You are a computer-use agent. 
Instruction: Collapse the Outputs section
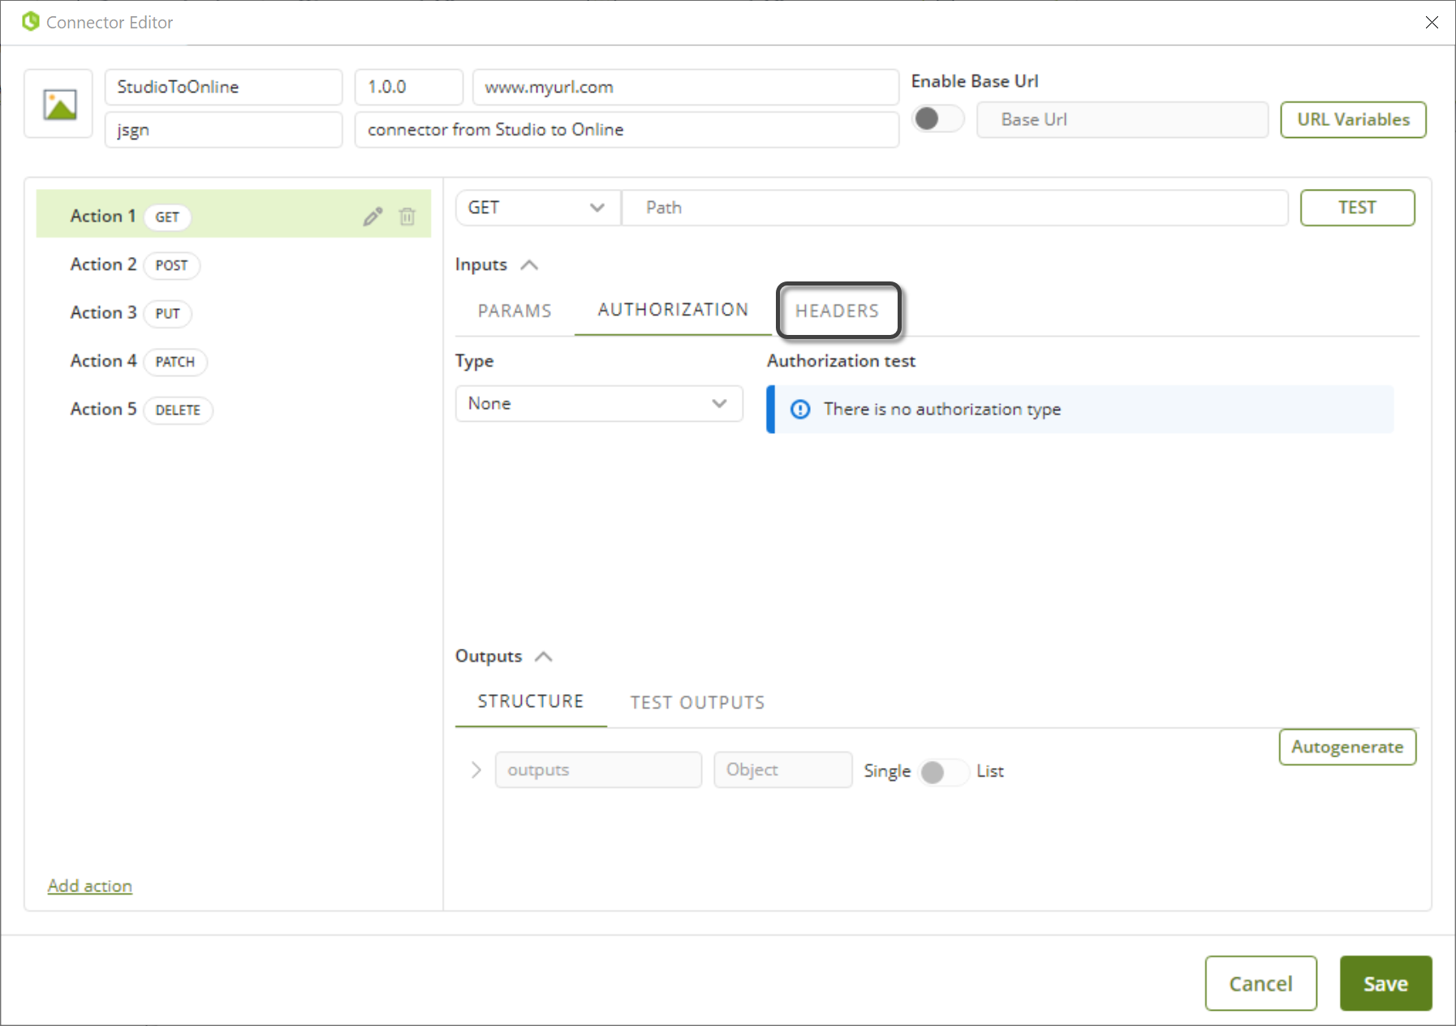click(544, 657)
